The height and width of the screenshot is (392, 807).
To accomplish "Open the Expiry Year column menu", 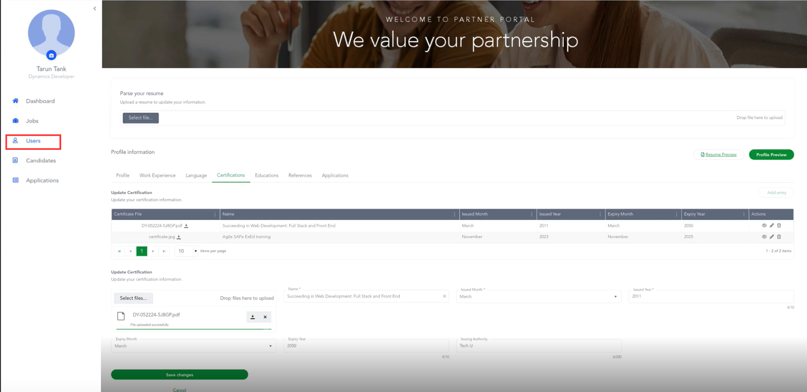I will (744, 214).
